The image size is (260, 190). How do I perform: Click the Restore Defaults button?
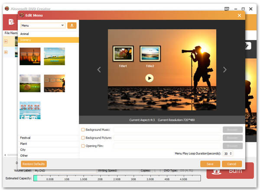[x=34, y=164]
